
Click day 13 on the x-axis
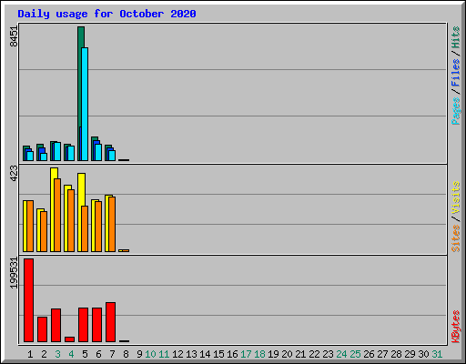[x=191, y=354]
